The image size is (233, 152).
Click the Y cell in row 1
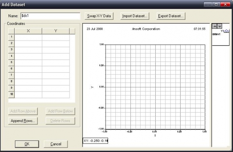click(x=56, y=37)
